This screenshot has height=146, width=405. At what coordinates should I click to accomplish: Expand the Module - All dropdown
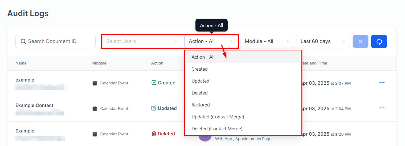[x=267, y=41]
